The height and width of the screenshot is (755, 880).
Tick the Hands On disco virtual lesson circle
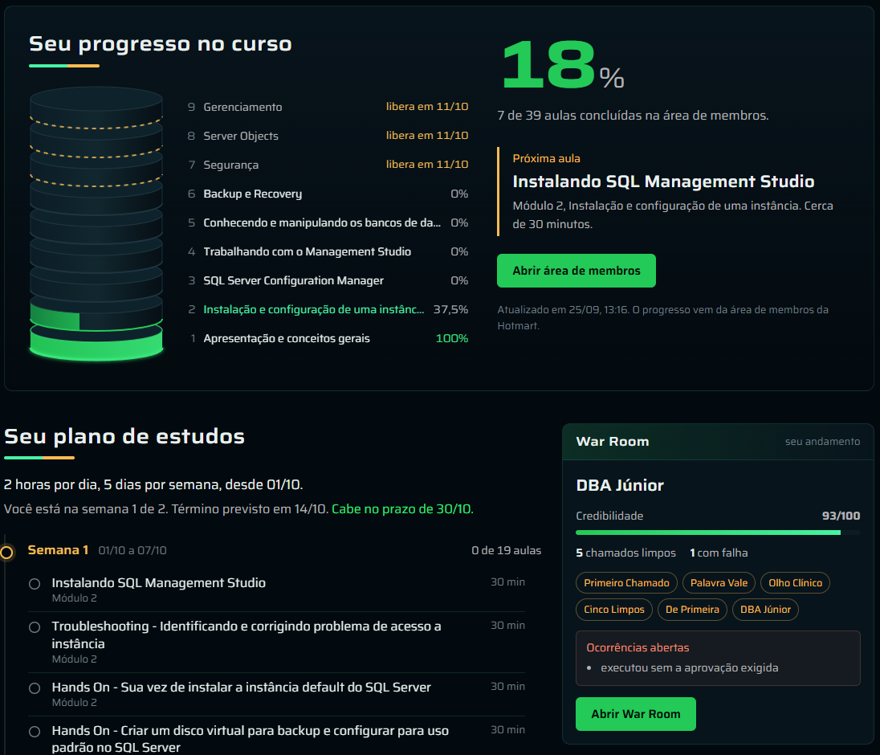[35, 732]
